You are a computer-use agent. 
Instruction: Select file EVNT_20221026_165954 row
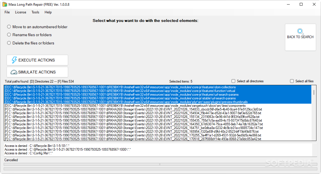click(x=158, y=132)
